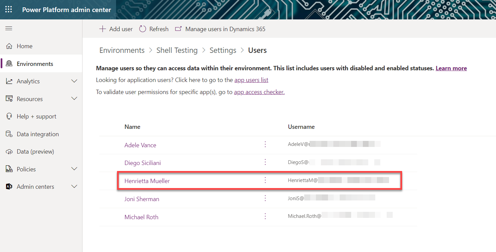The image size is (496, 252).
Task: Expand the Resources chevron
Action: pos(74,99)
